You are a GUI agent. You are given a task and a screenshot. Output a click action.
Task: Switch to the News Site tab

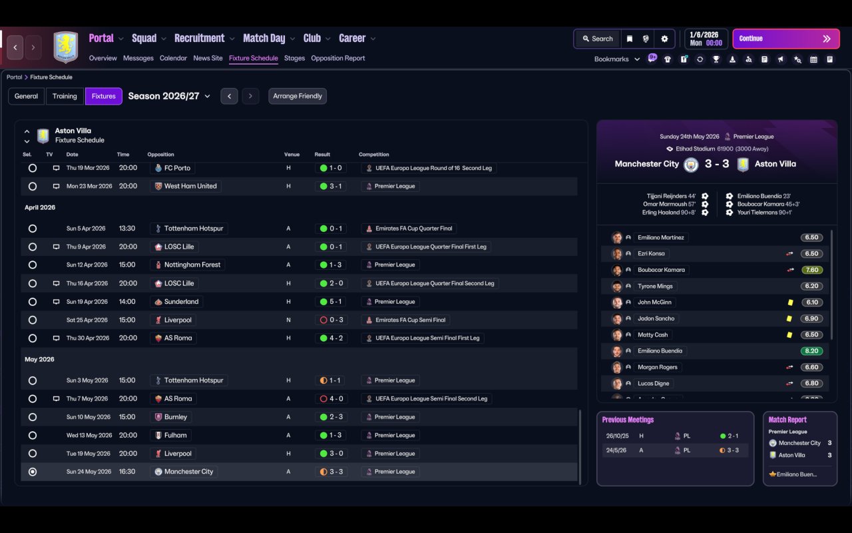pos(208,59)
